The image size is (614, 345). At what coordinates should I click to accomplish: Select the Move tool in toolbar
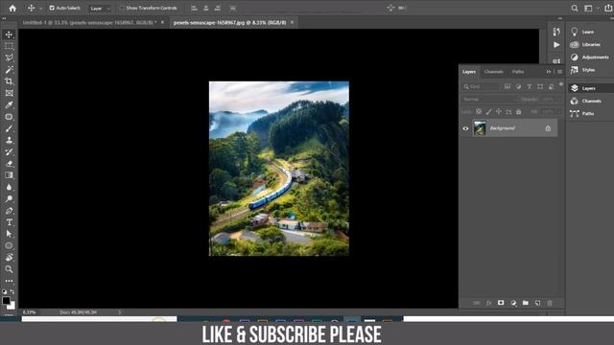click(9, 34)
